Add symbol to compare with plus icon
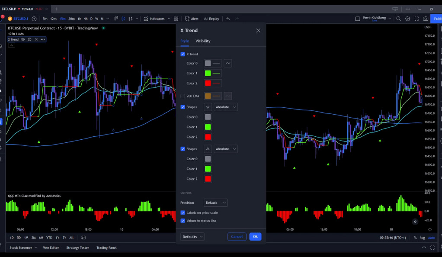The image size is (442, 257). click(34, 19)
